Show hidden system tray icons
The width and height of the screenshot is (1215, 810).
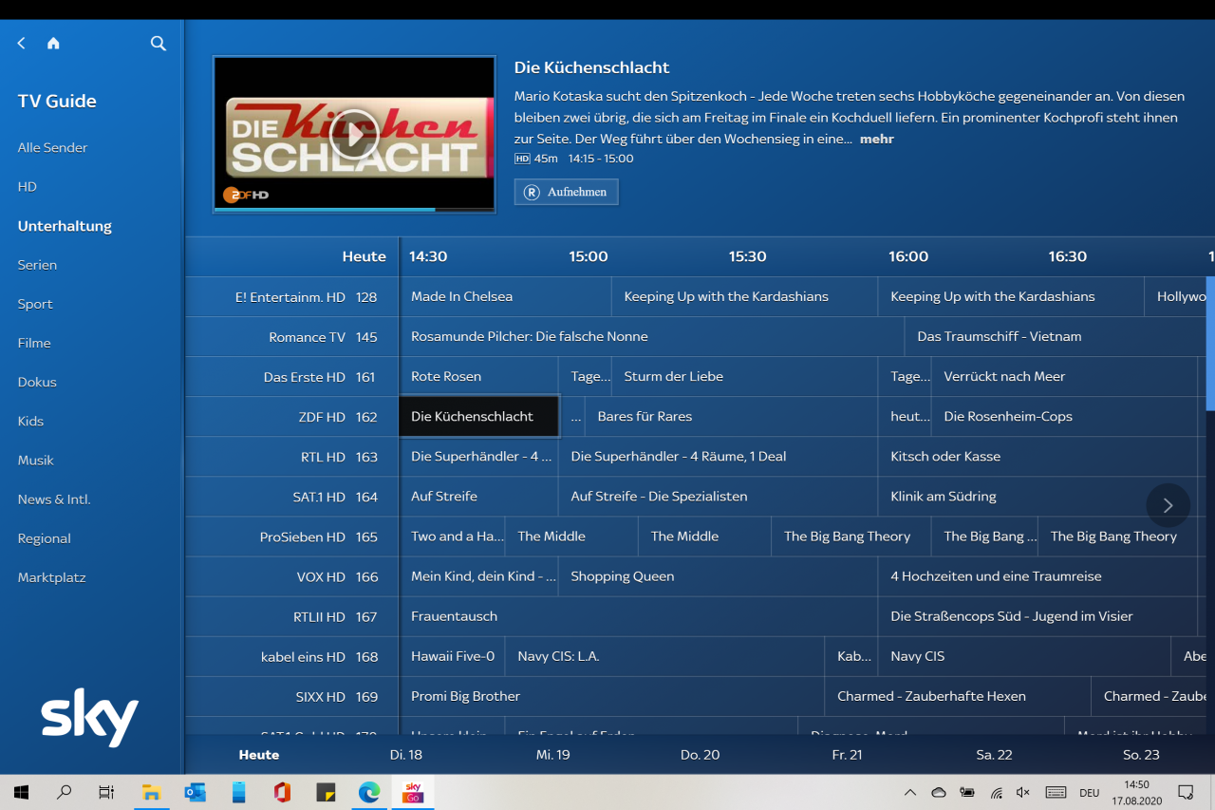pyautogui.click(x=910, y=792)
